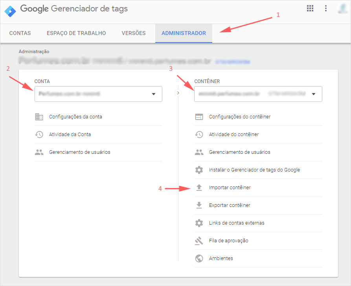The height and width of the screenshot is (286, 351).
Task: Expand the CONTA account dropdown arrow
Action: coord(154,94)
